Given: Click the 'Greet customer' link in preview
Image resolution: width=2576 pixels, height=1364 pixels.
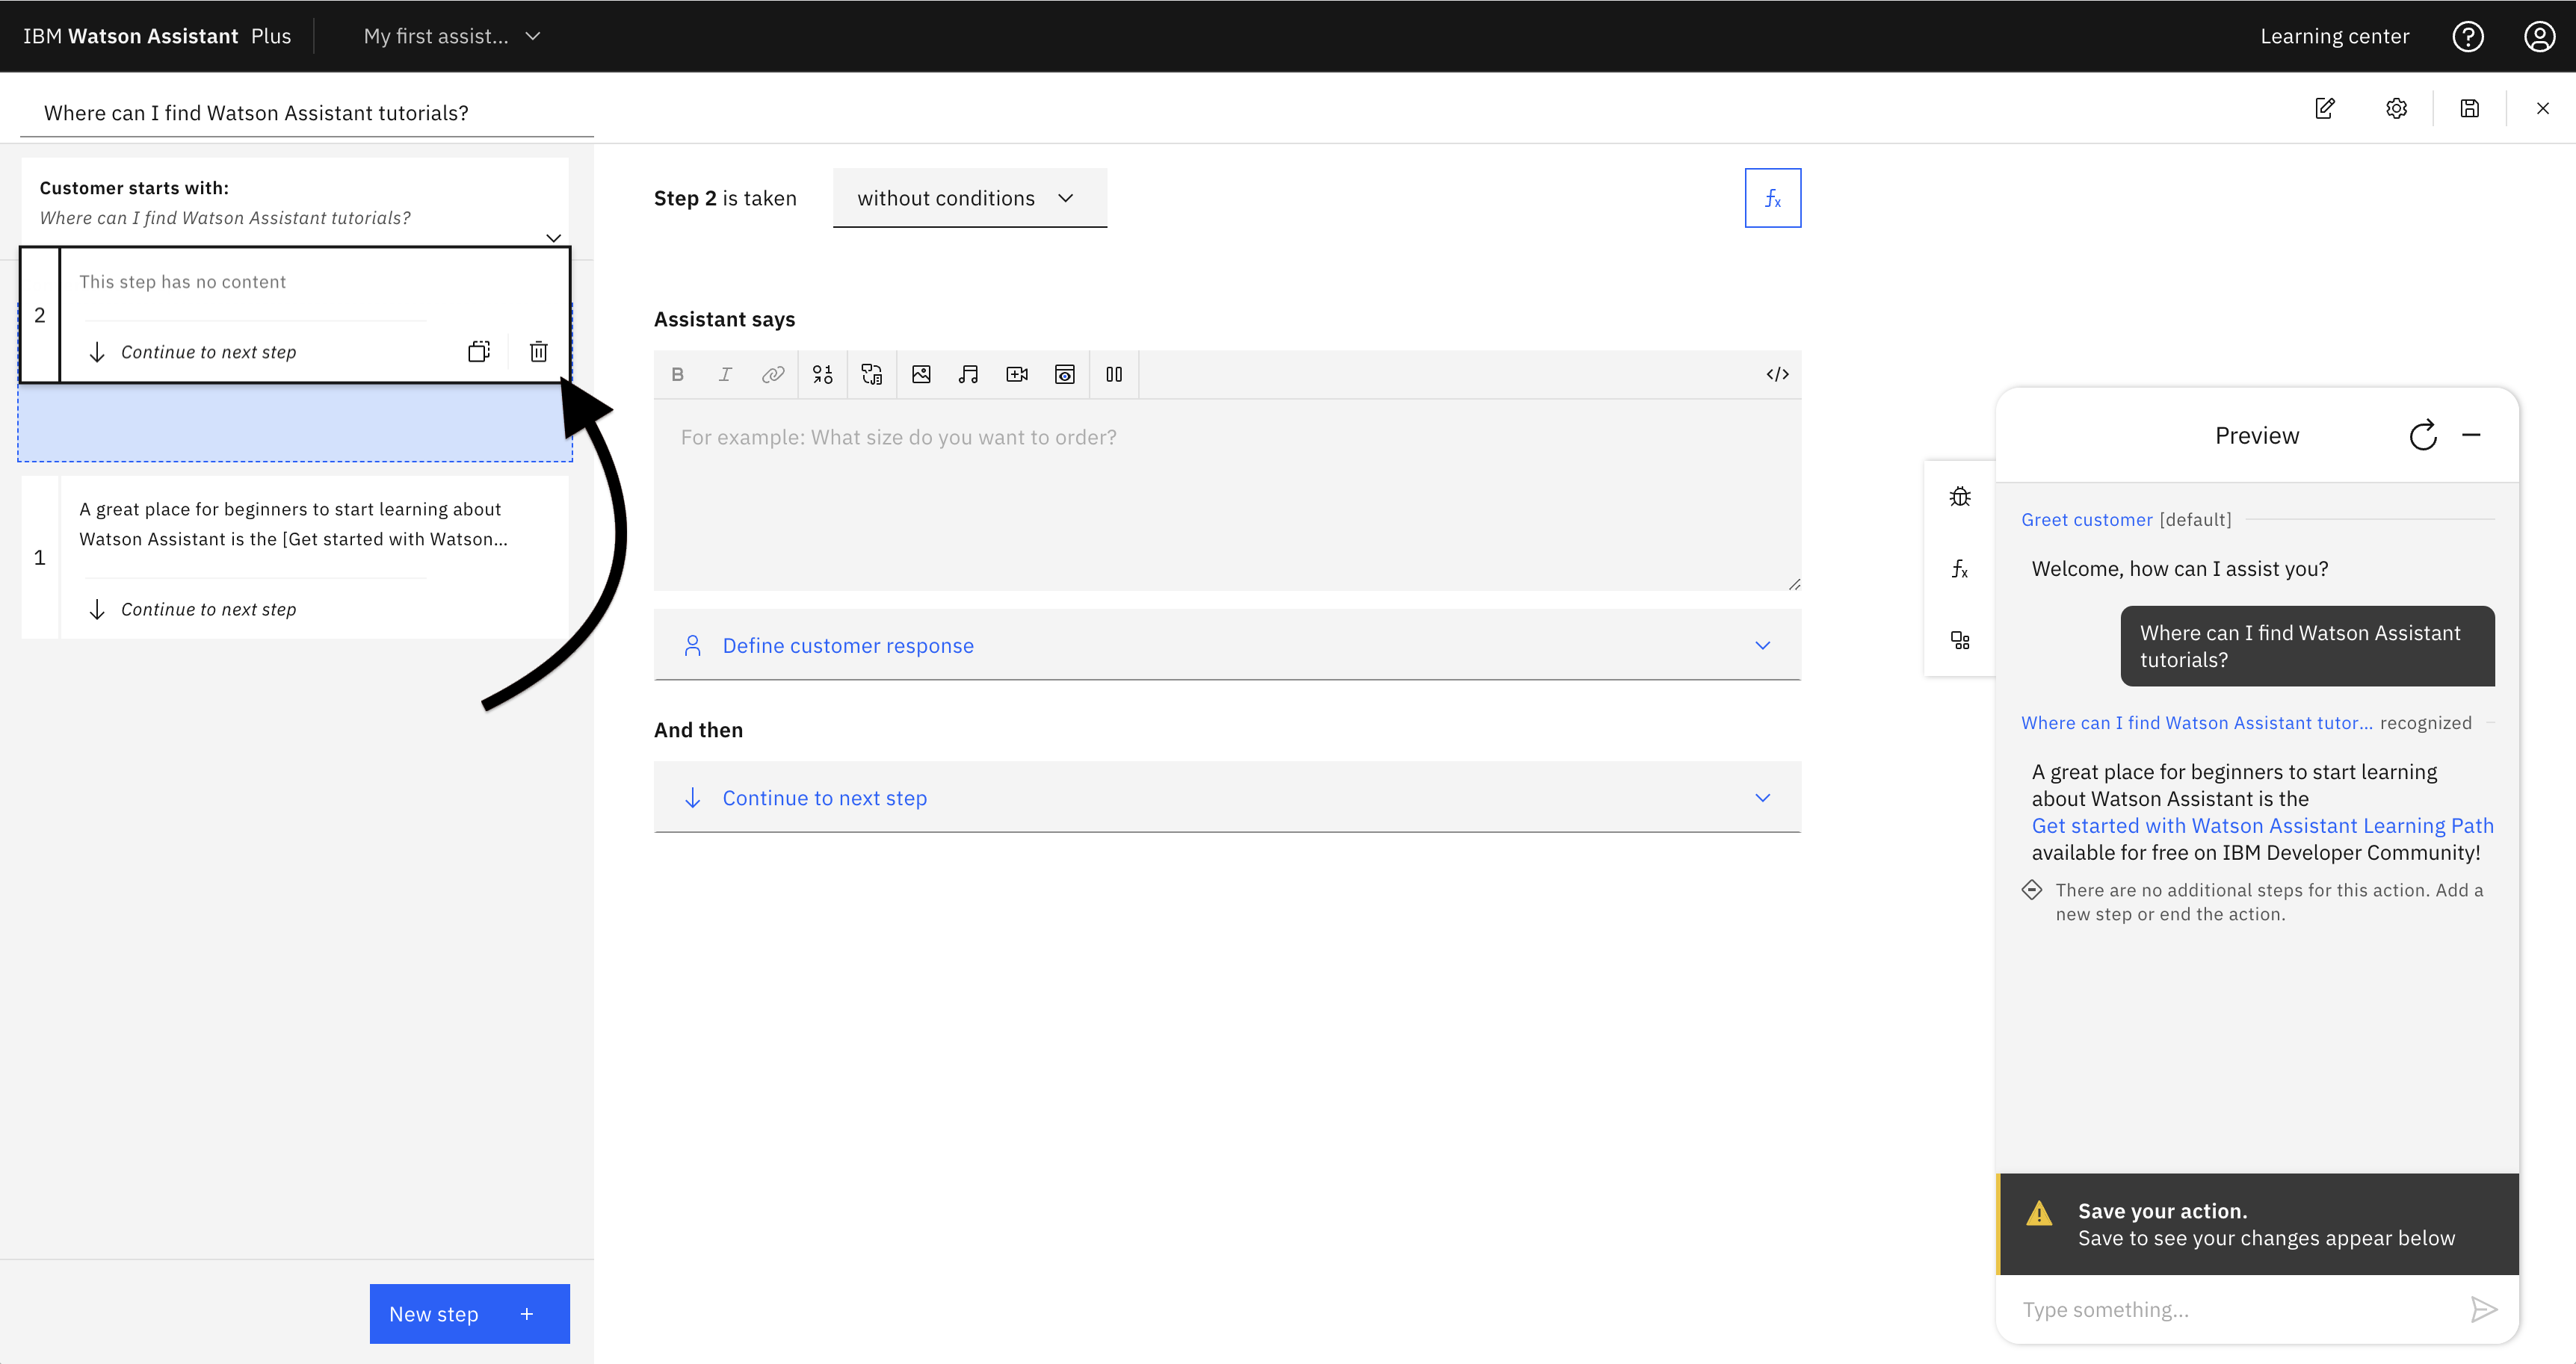Looking at the screenshot, I should (x=2087, y=520).
